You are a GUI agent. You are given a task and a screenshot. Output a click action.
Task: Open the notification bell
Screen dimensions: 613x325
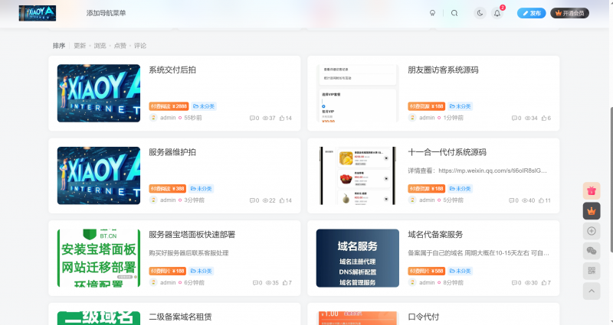[497, 13]
